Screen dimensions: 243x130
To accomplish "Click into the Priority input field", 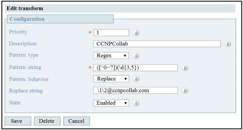I will pyautogui.click(x=111, y=32).
